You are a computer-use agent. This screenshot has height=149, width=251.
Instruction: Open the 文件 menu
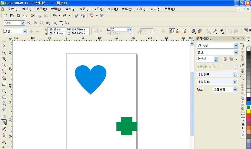[x=13, y=9]
